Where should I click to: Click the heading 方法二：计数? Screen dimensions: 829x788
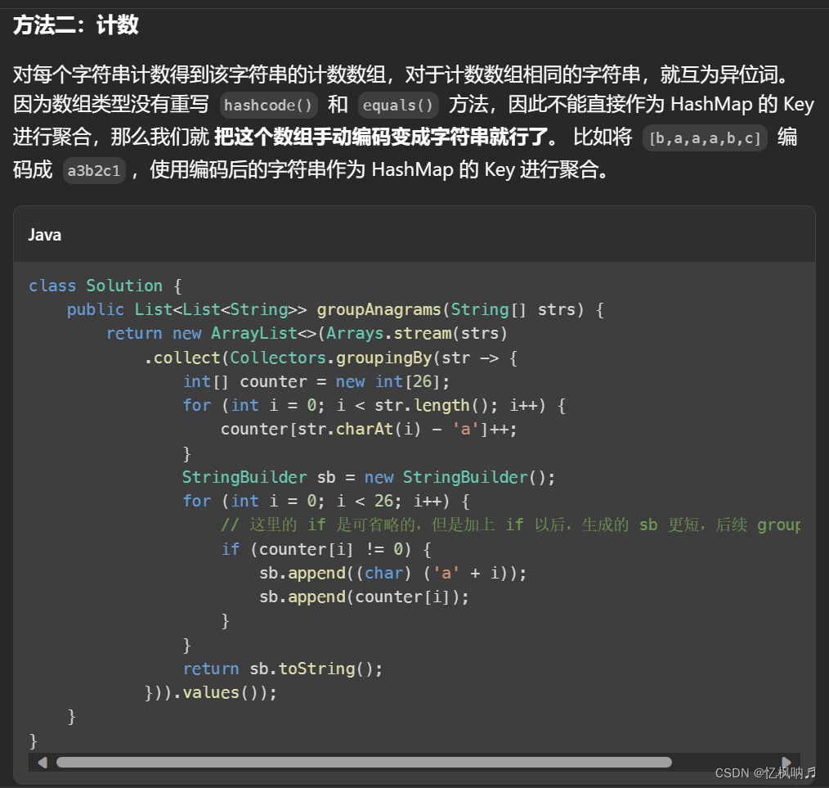[x=74, y=25]
